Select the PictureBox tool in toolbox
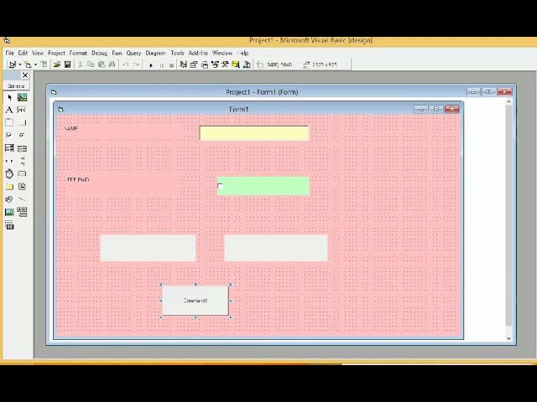This screenshot has width=537, height=402. click(22, 97)
